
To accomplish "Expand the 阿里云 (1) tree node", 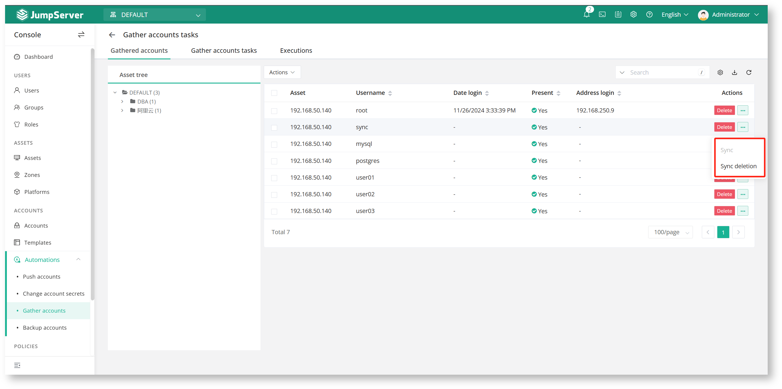I will [x=122, y=110].
